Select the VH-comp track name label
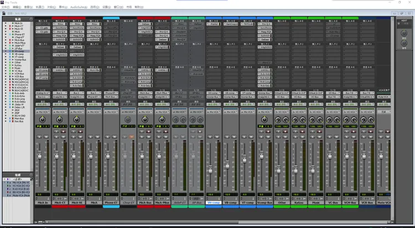This screenshot has height=228, width=415. pos(214,203)
